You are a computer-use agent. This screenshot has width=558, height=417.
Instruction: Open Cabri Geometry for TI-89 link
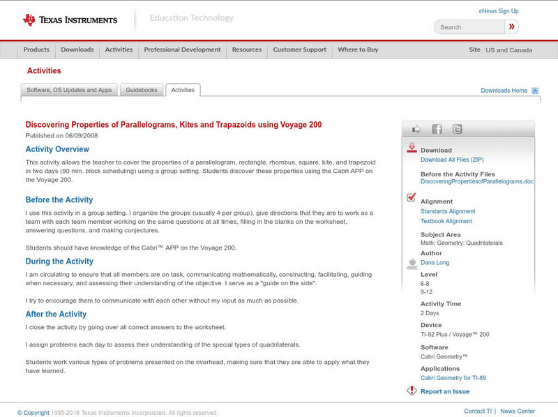pyautogui.click(x=453, y=378)
